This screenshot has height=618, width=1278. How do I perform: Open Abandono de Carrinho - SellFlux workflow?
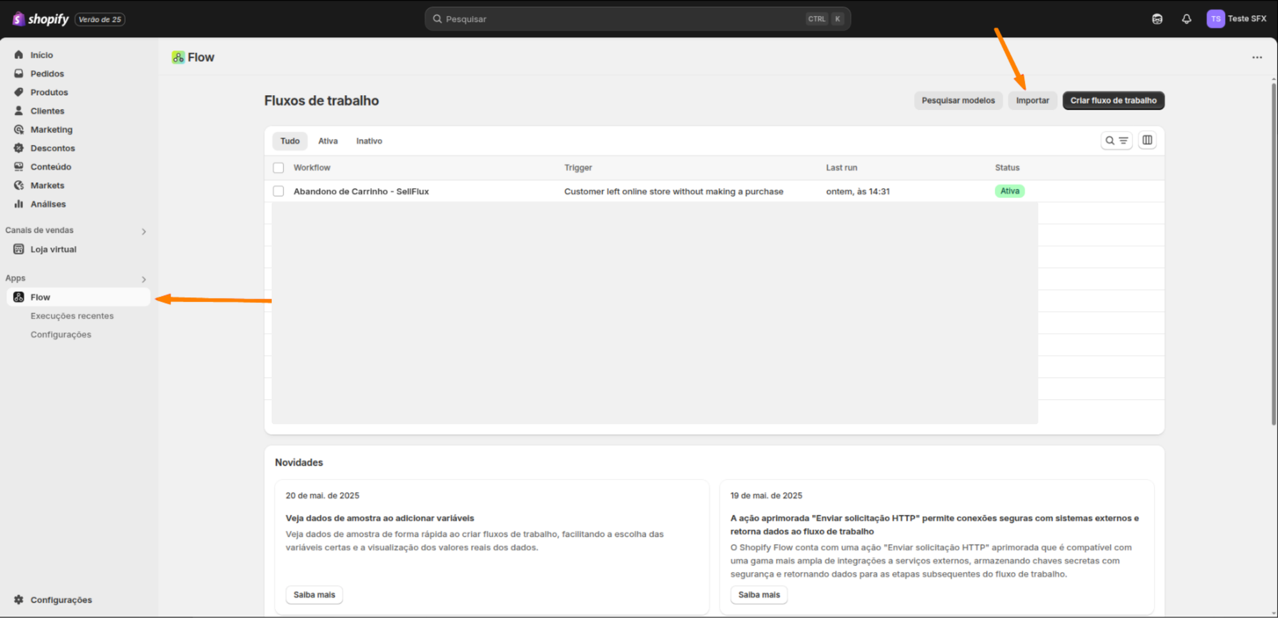pyautogui.click(x=361, y=192)
